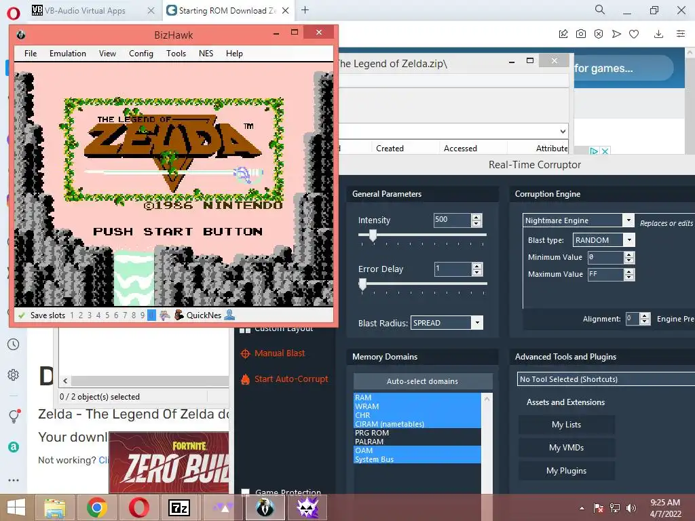
Task: Take a snapshot with Opera's camera icon
Action: pyautogui.click(x=581, y=34)
